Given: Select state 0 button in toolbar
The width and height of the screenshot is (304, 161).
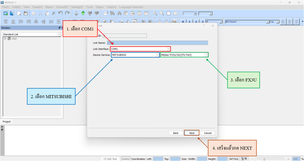Looking at the screenshot, I should (x=183, y=22).
